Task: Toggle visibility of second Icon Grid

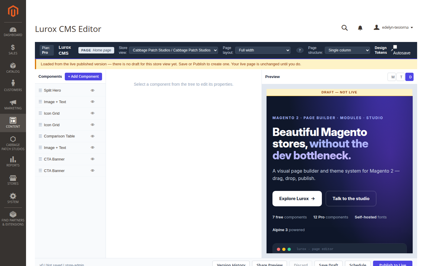Action: tap(93, 125)
